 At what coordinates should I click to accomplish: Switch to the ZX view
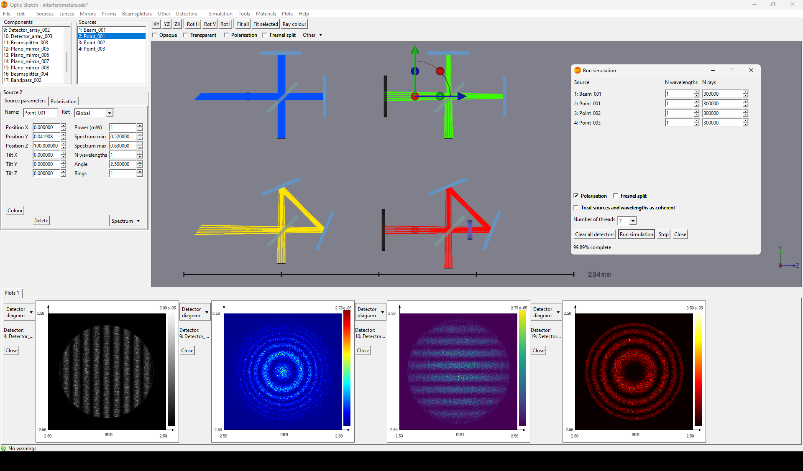coord(177,24)
